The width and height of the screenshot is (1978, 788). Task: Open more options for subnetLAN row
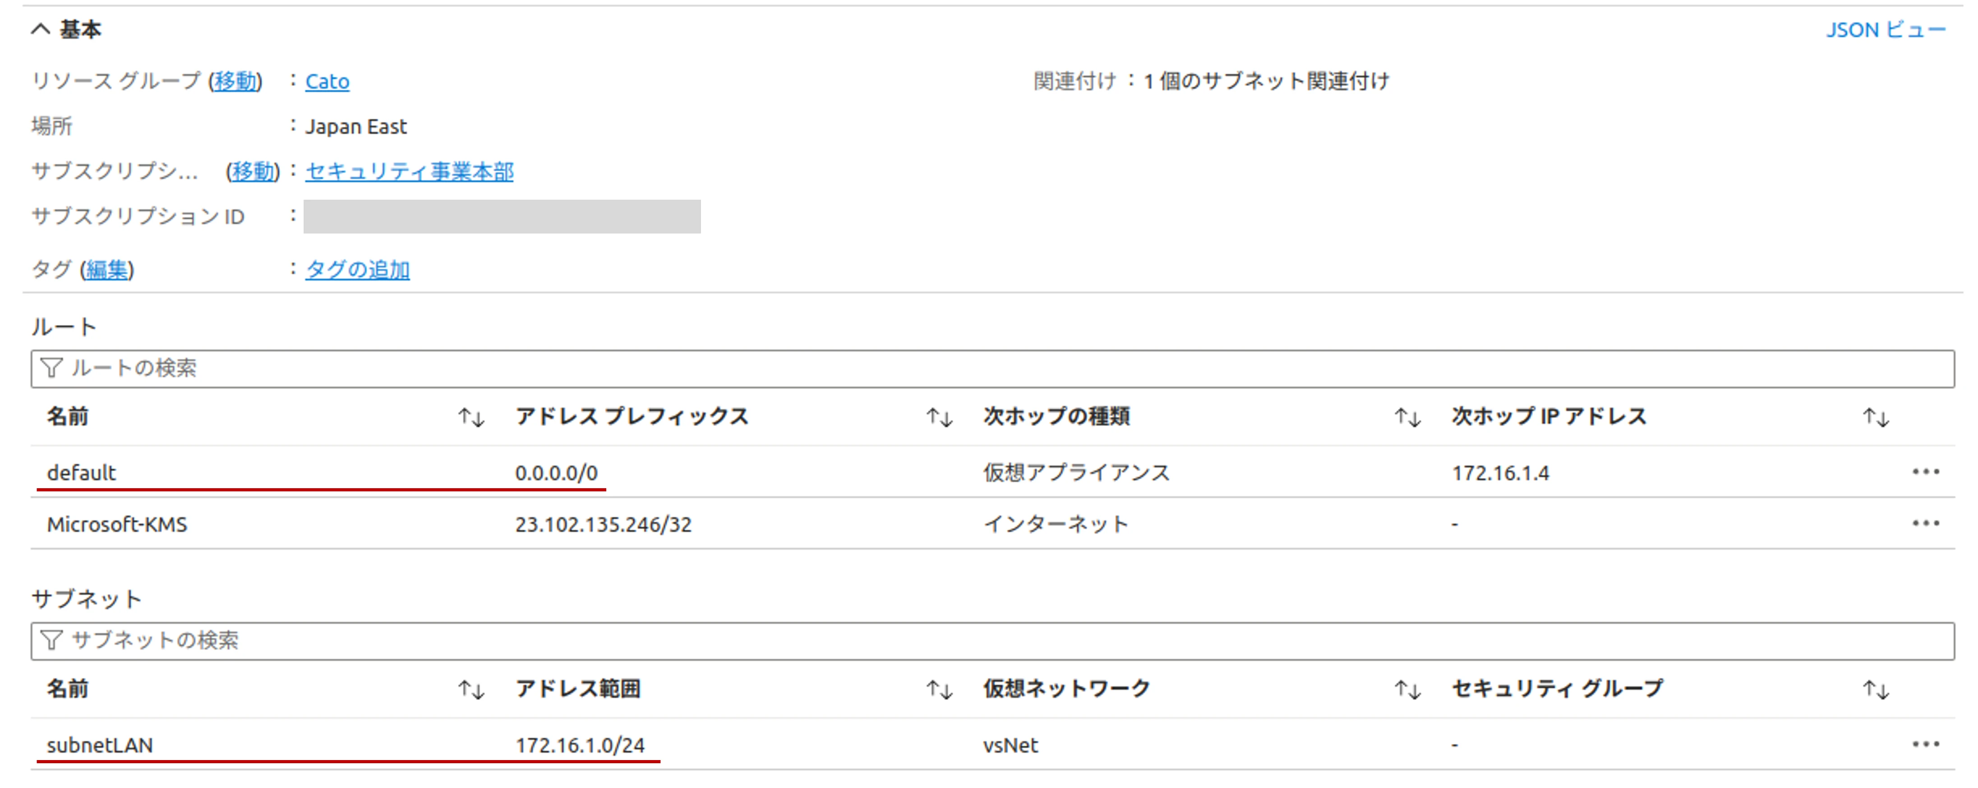(1925, 744)
